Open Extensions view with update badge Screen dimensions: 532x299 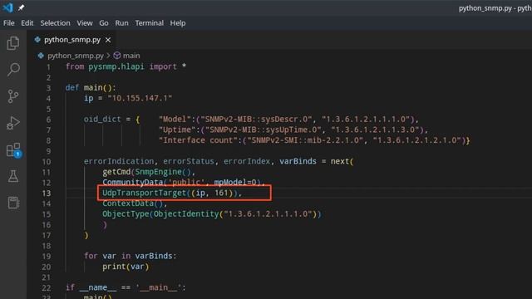click(x=14, y=149)
